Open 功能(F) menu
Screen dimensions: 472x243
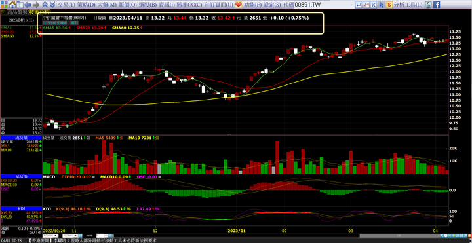click(252, 5)
